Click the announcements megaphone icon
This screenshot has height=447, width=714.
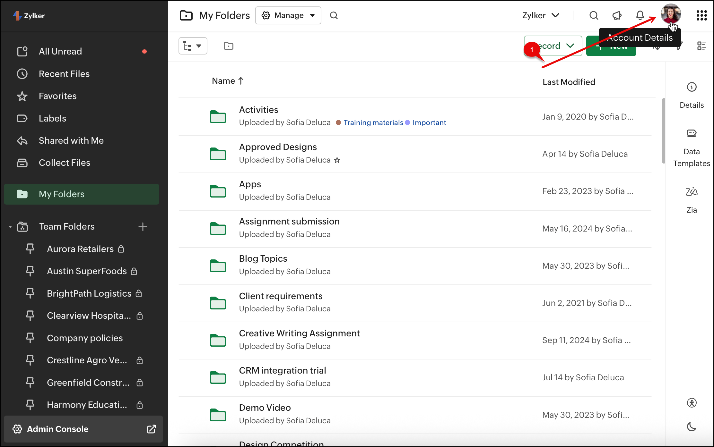coord(617,15)
